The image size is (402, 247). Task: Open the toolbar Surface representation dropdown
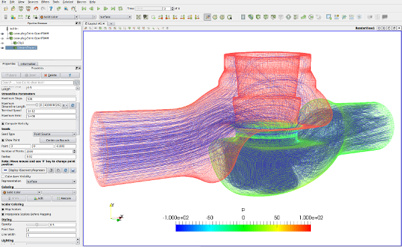115,17
